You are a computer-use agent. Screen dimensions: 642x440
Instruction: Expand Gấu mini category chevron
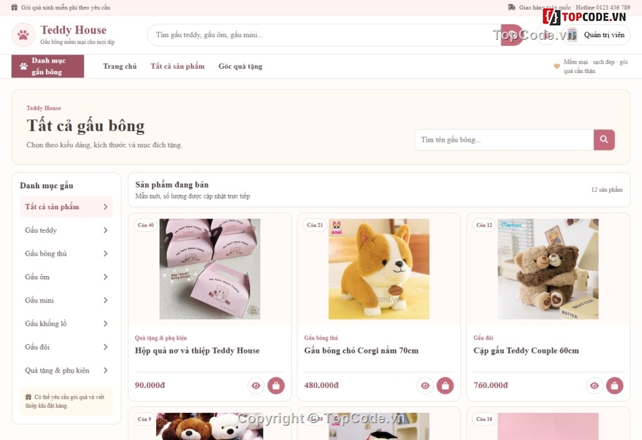point(105,300)
